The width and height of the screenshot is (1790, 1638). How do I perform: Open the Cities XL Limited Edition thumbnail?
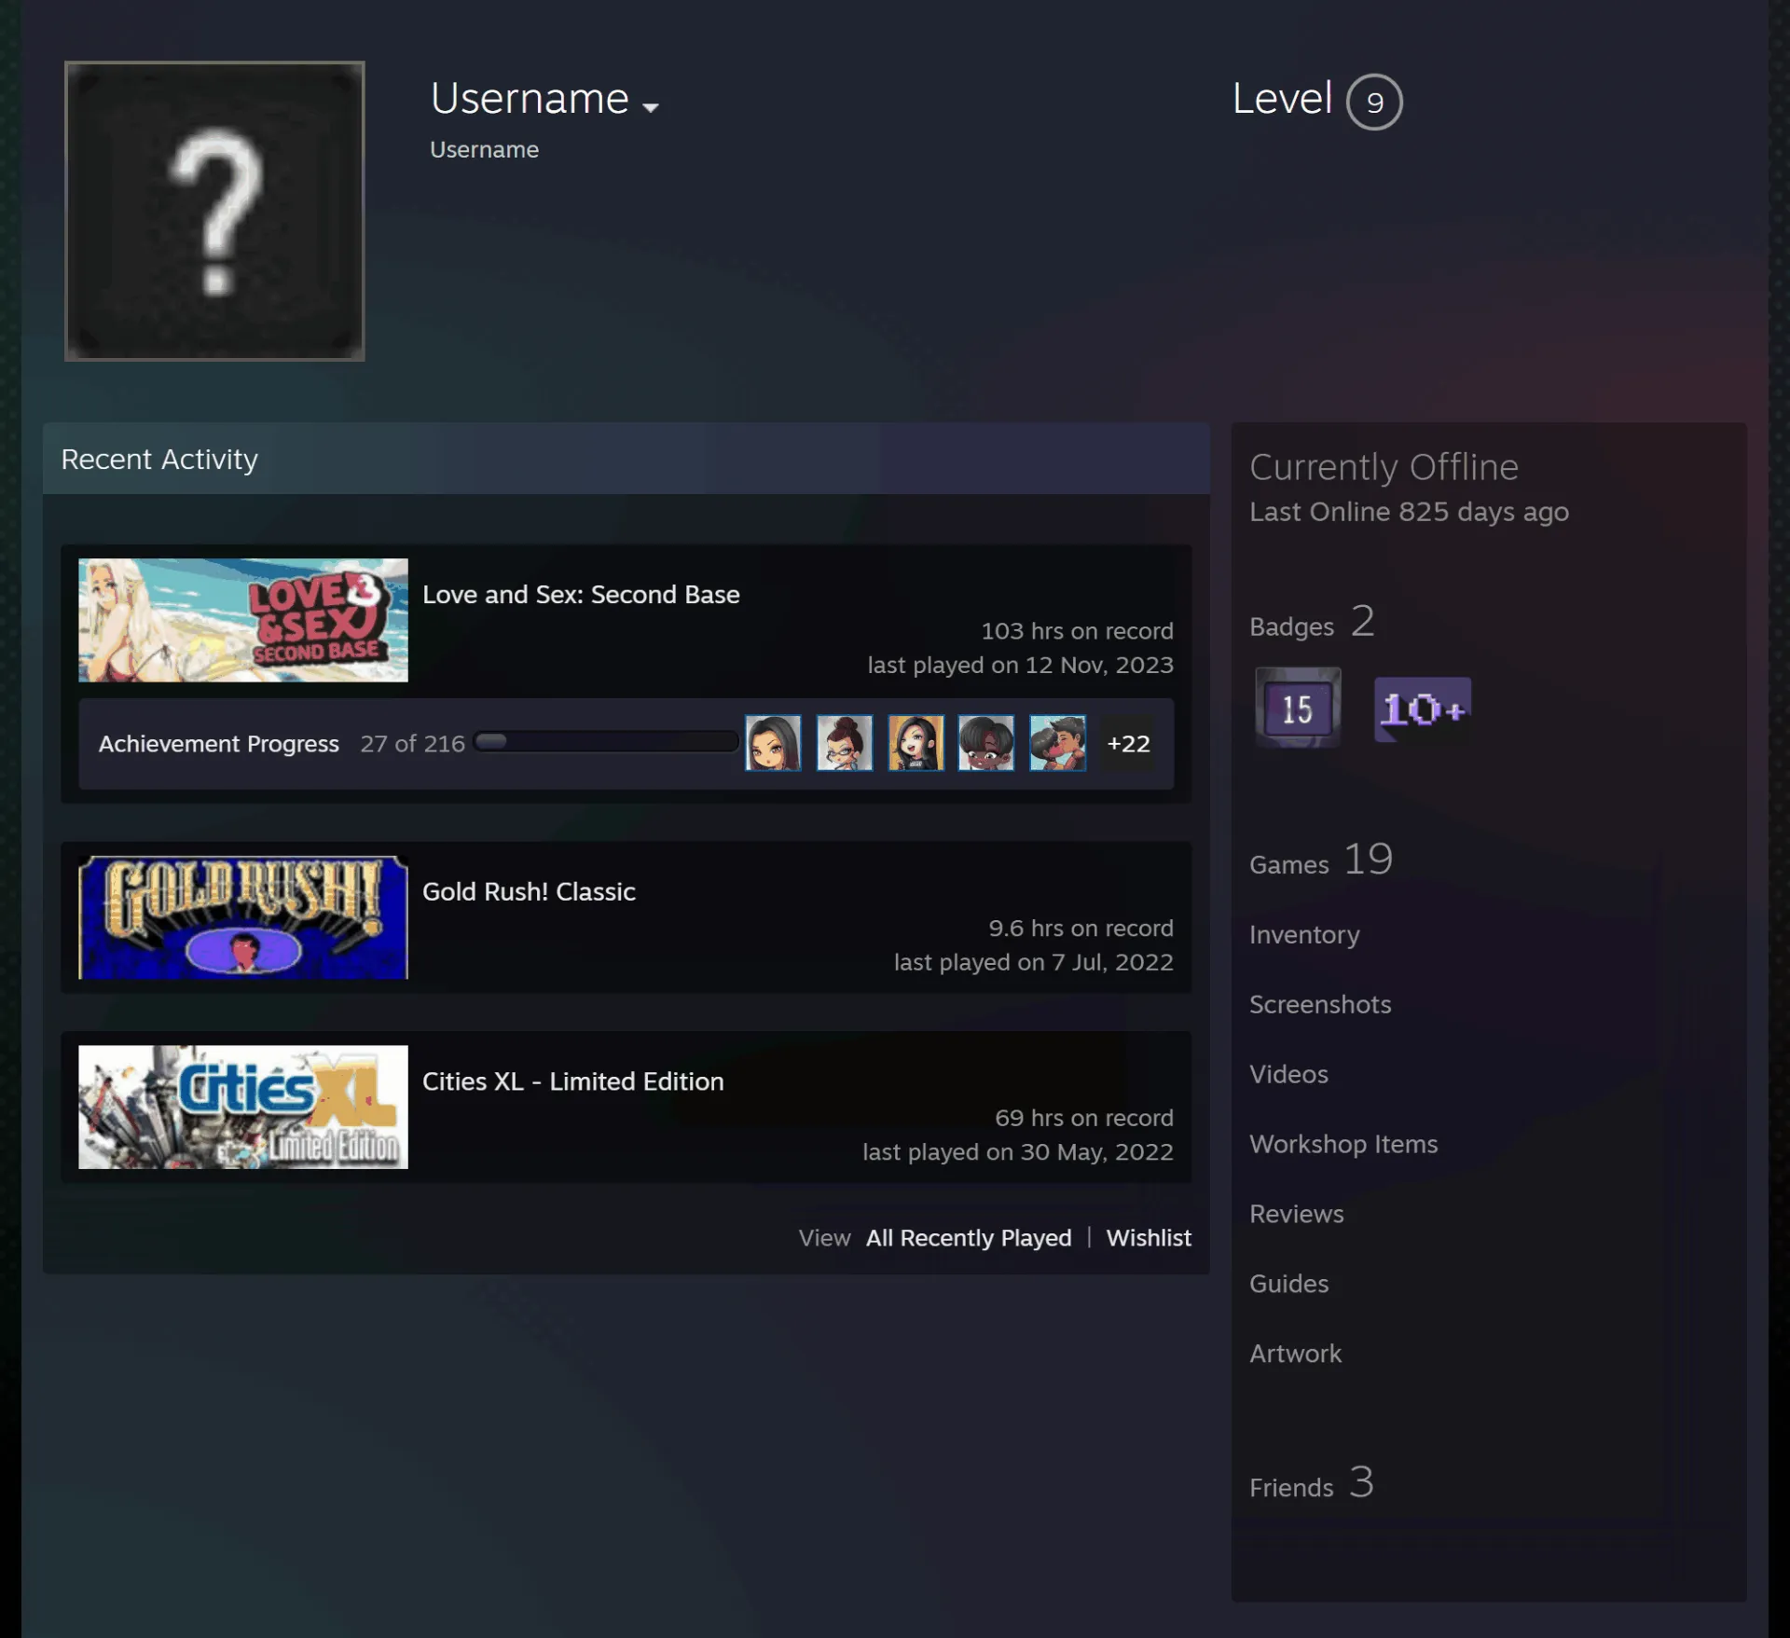click(243, 1107)
